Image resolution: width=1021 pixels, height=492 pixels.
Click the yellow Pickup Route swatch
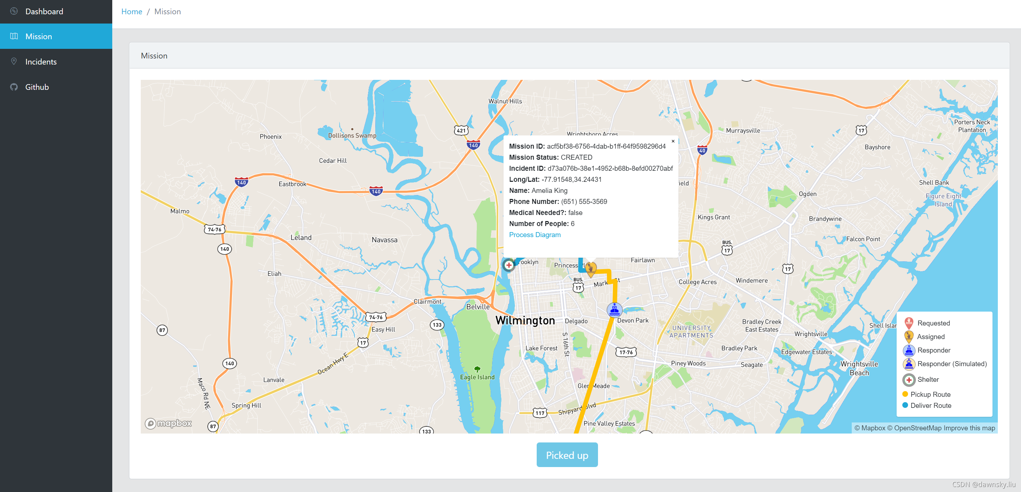click(x=905, y=394)
